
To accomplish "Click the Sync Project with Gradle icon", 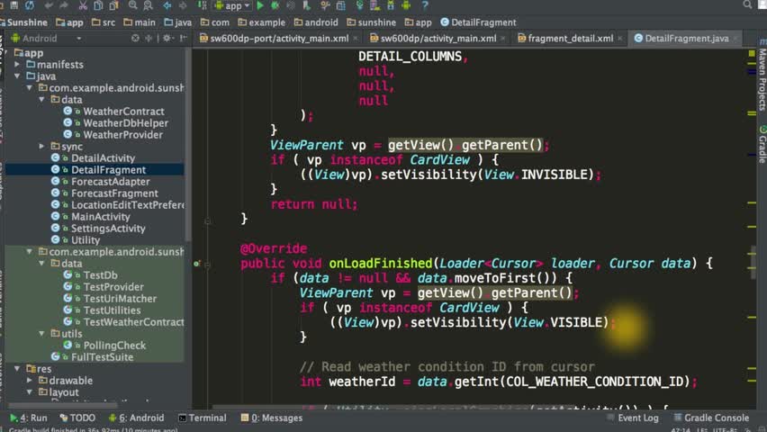I will 359,5.
